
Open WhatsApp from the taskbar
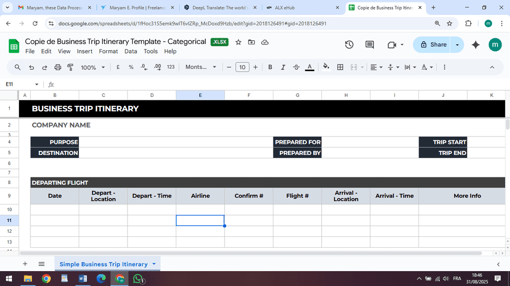[138, 279]
